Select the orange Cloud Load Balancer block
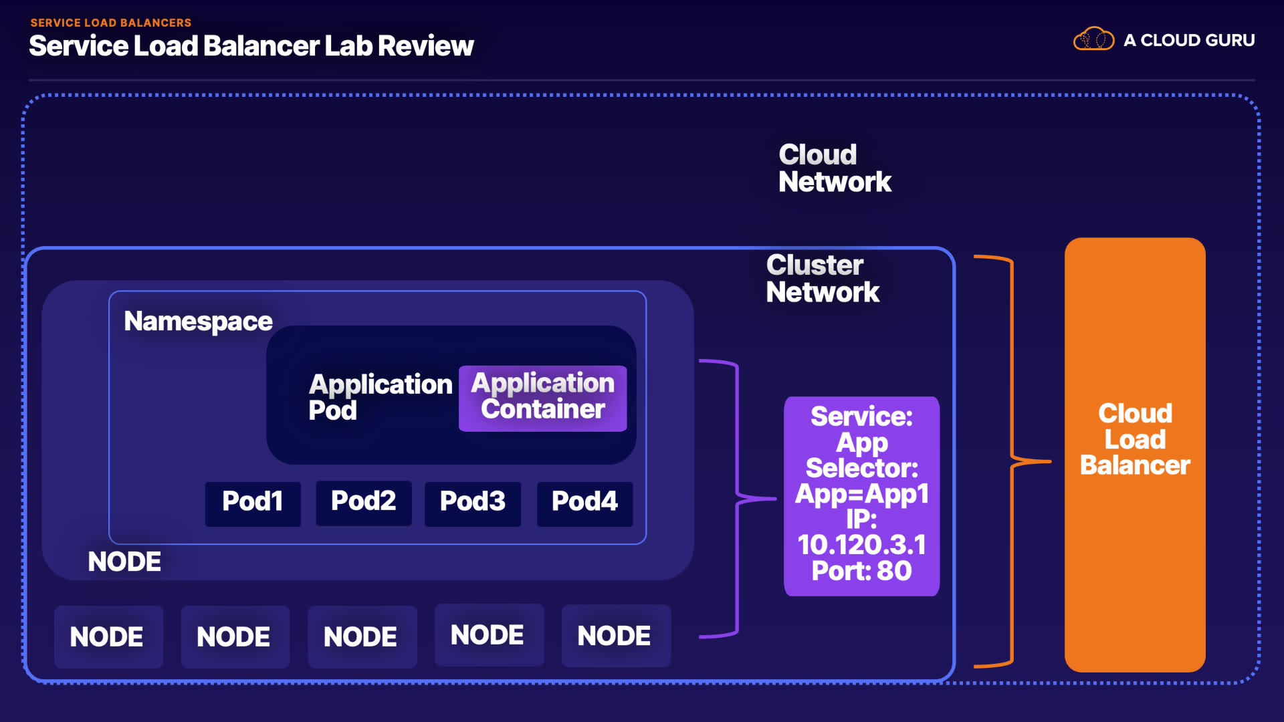The height and width of the screenshot is (722, 1284). click(1135, 455)
